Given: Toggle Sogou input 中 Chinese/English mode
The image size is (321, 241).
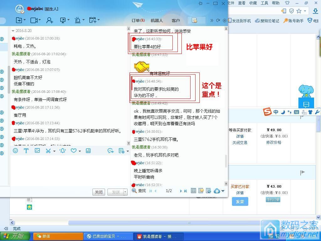Looking at the screenshot, I should pyautogui.click(x=276, y=112).
